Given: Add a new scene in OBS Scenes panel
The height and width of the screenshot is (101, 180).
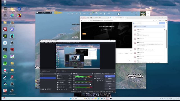Looking at the screenshot, I should 41,89.
